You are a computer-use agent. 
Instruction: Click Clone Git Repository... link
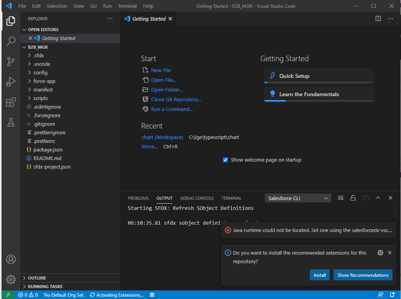click(176, 99)
